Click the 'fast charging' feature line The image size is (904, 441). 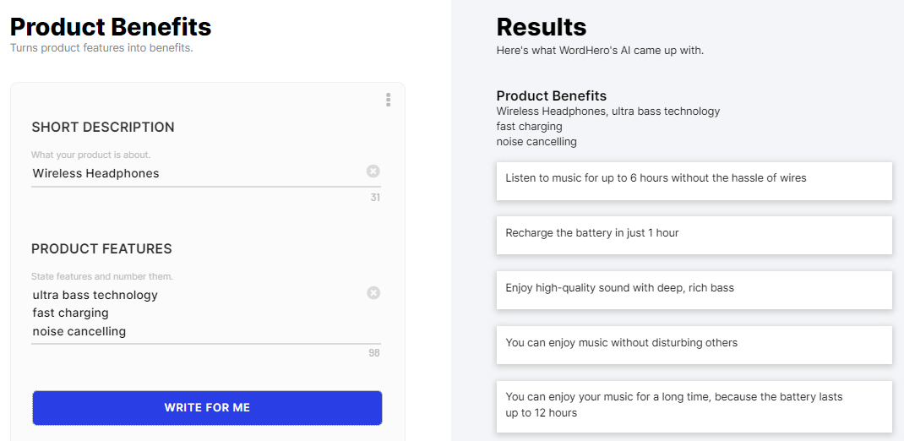pyautogui.click(x=71, y=313)
